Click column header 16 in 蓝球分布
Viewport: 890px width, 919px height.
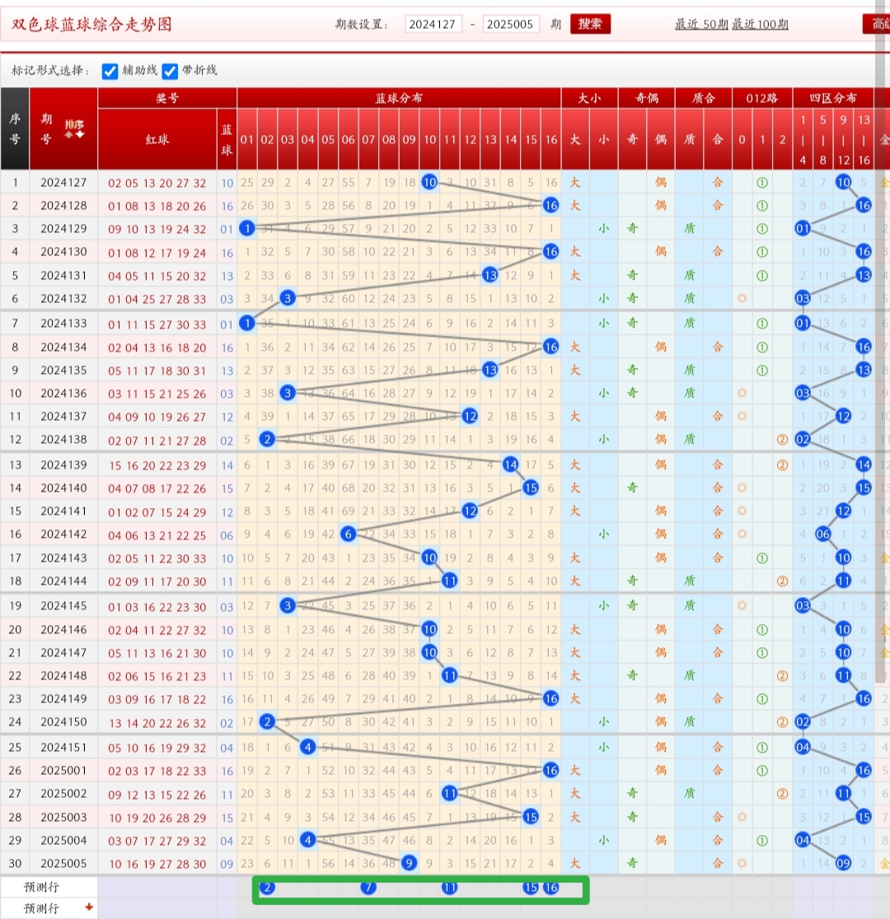(x=551, y=139)
